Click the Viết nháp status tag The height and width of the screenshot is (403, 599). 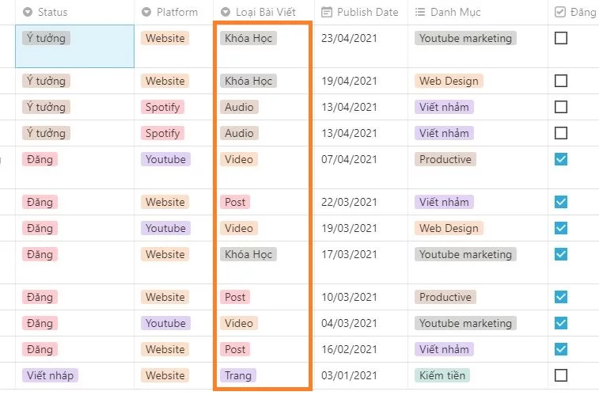(x=50, y=375)
